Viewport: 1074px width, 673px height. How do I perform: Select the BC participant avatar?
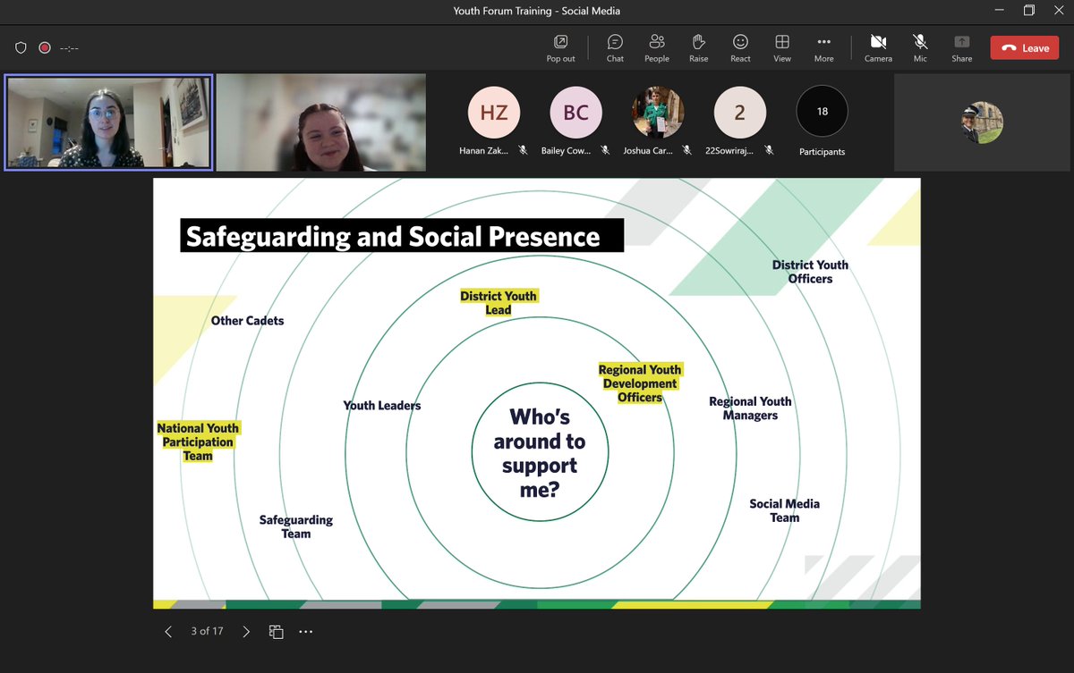tap(576, 113)
